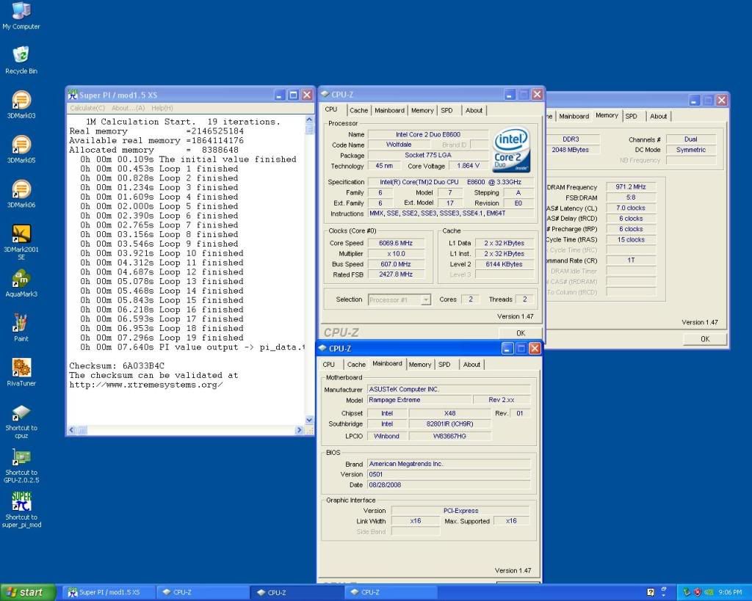Click the CPU-Z icon in the CPU window title bar

pyautogui.click(x=325, y=94)
